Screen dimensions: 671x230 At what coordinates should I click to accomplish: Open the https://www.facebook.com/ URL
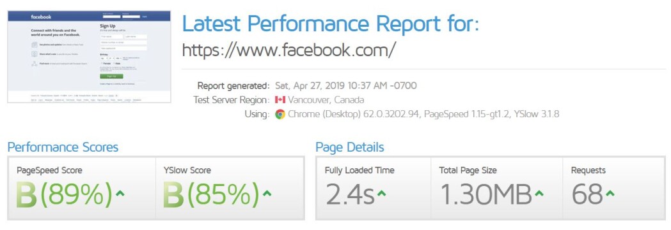289,50
